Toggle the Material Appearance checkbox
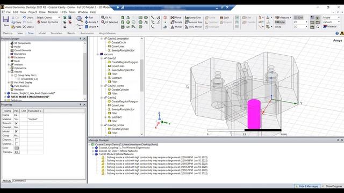The height and width of the screenshot is (193, 344). (16, 144)
